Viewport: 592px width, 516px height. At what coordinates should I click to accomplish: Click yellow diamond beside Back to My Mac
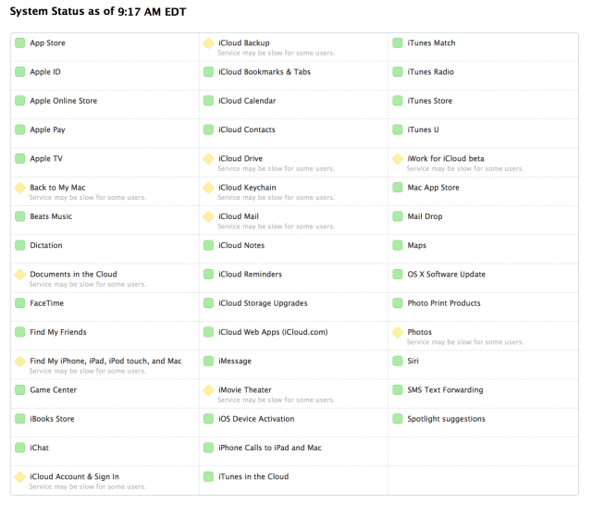[20, 188]
